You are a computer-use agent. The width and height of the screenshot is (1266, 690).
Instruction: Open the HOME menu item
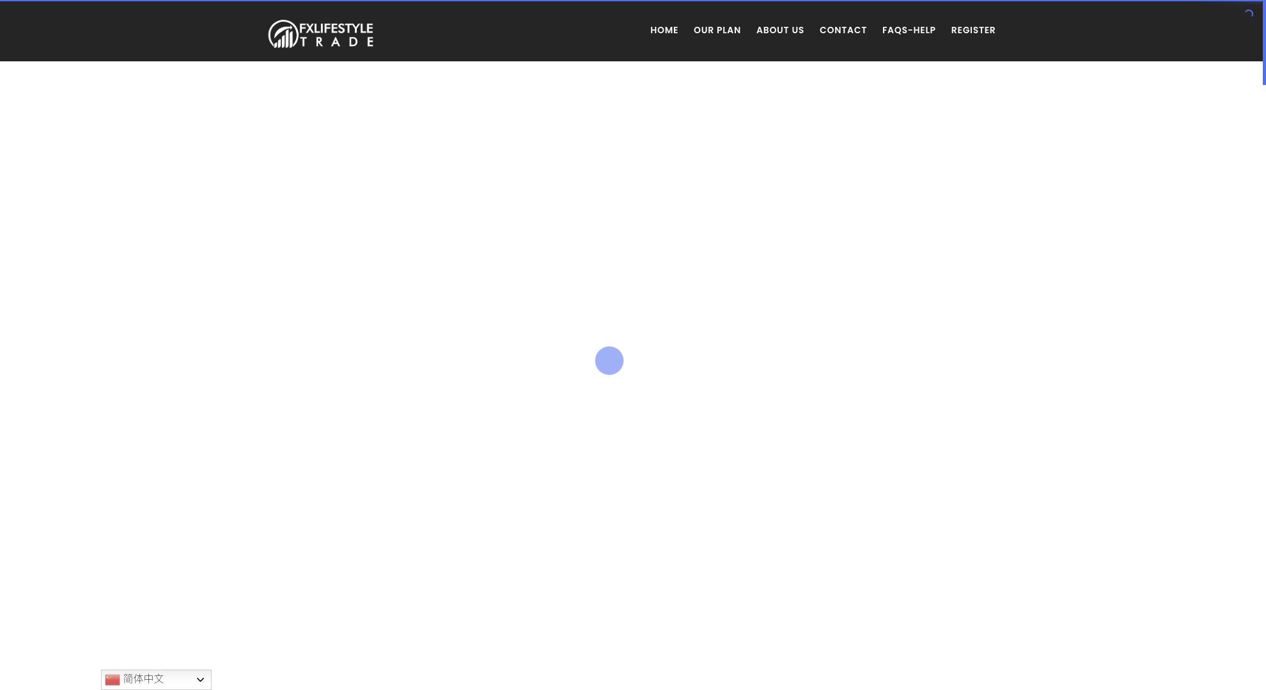point(664,30)
